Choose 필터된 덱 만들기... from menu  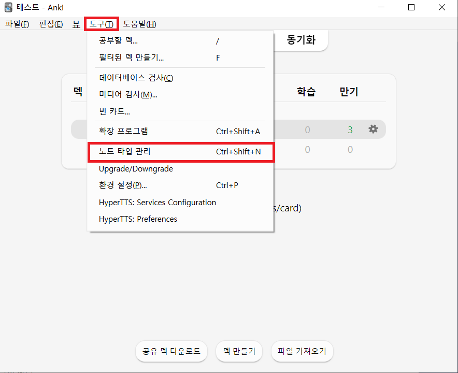(180, 58)
